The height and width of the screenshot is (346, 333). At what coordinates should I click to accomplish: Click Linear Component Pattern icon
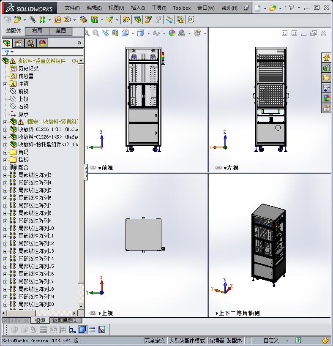tap(42, 19)
